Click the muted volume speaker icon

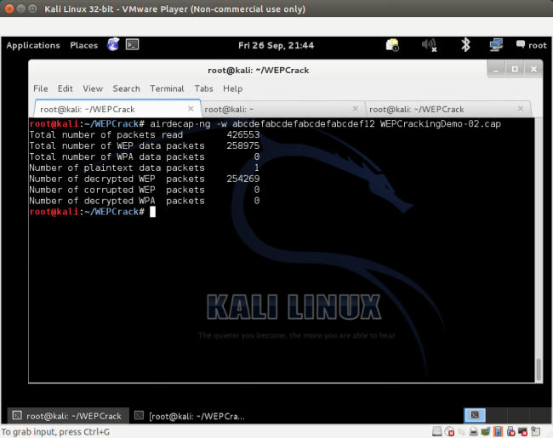pos(429,45)
